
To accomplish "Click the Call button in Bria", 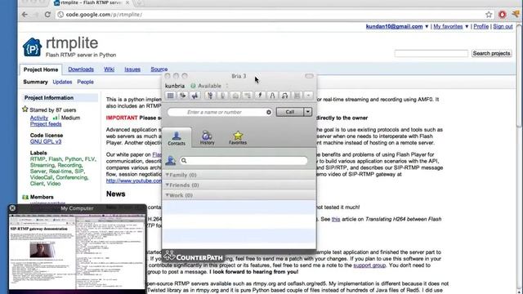I will (x=290, y=112).
